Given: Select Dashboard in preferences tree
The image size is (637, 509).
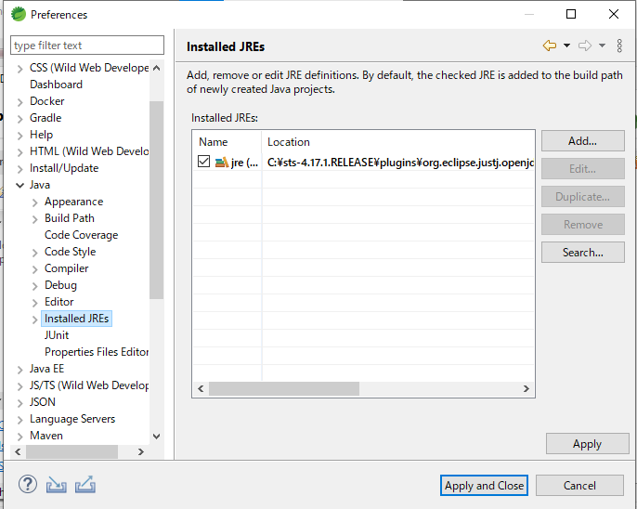Looking at the screenshot, I should 56,85.
